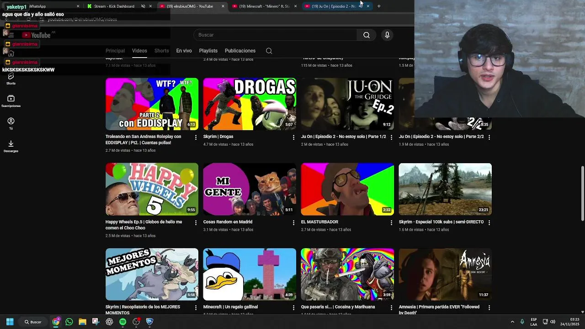Open ChatGPT app from the taskbar

pyautogui.click(x=109, y=322)
